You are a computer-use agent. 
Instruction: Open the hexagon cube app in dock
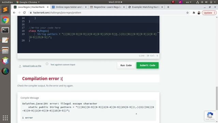coord(5,61)
